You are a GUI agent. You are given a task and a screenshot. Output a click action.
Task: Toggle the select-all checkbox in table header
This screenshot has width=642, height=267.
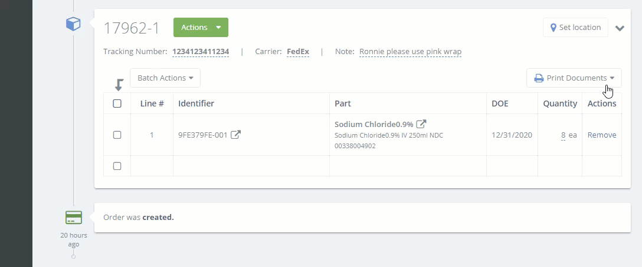(117, 104)
